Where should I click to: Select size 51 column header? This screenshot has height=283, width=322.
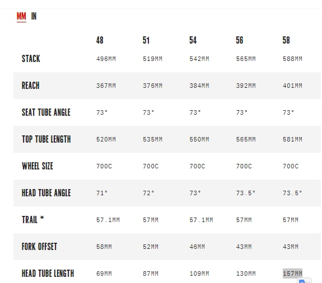pos(146,40)
